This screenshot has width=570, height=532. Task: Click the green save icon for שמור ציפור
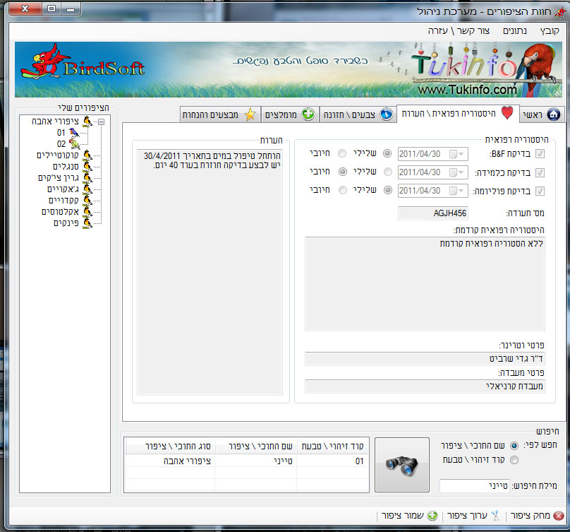[432, 516]
